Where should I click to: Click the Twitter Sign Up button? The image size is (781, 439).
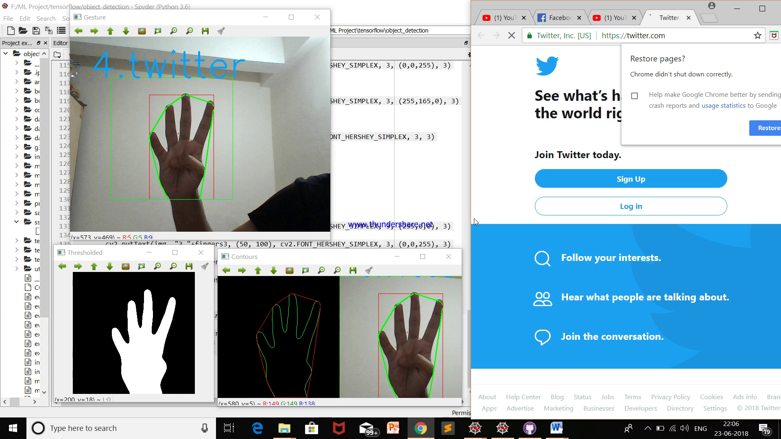click(x=630, y=179)
